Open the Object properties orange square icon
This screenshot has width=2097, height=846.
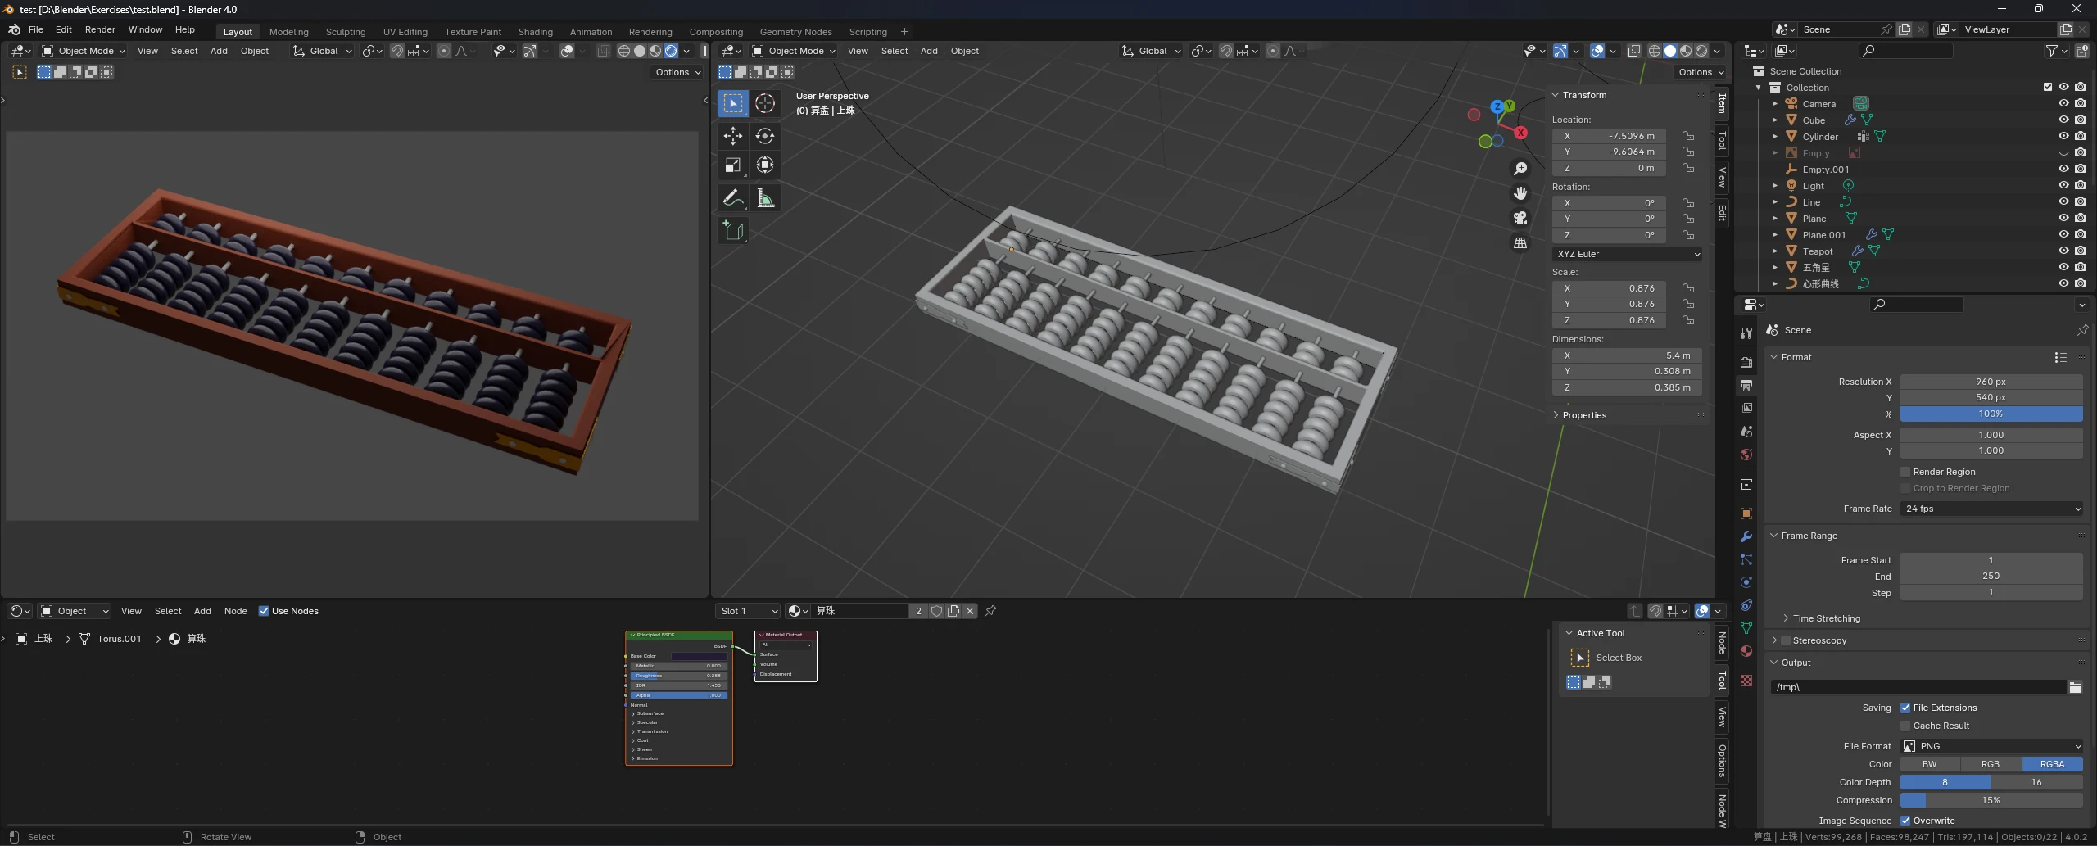1746,513
